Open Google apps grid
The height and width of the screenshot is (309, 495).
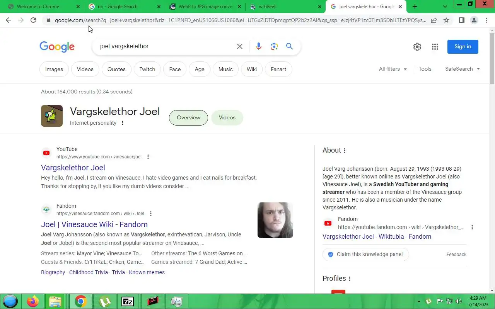click(x=435, y=47)
